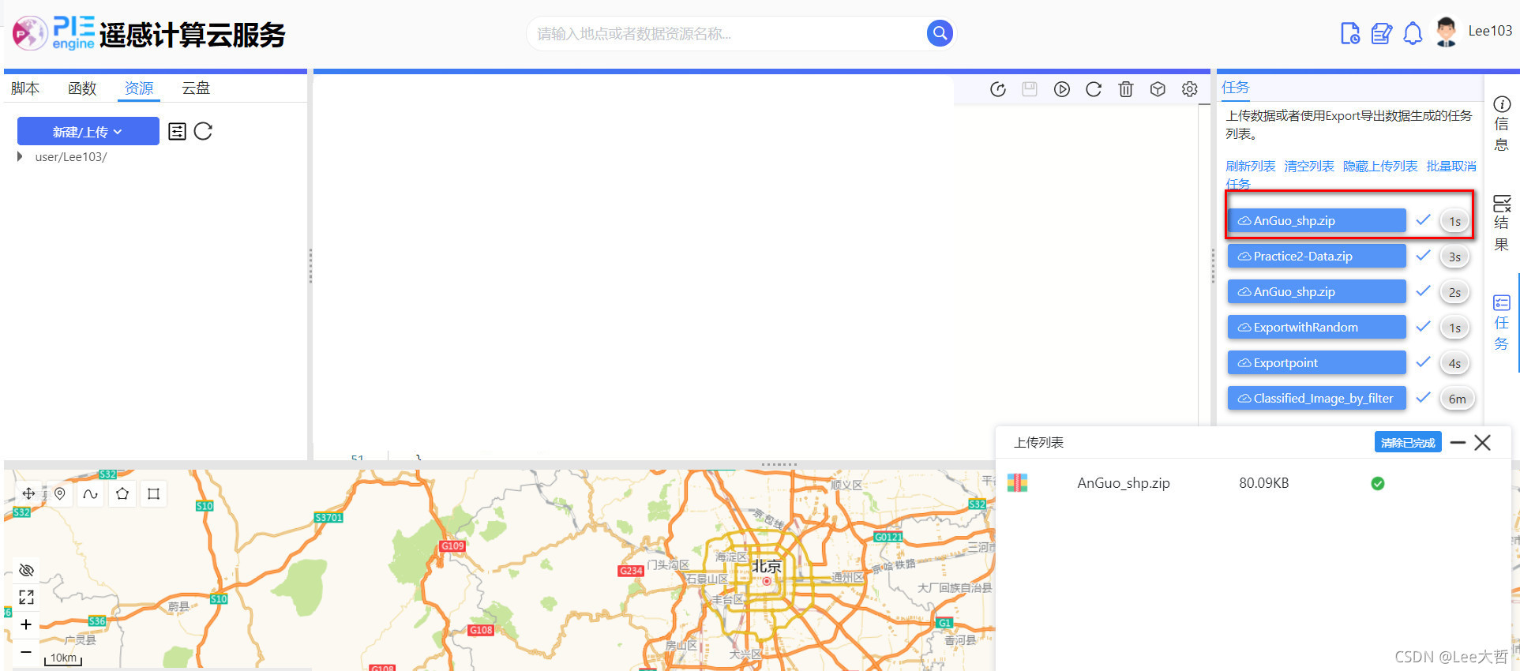Select the Exportpoint task

(x=1317, y=362)
